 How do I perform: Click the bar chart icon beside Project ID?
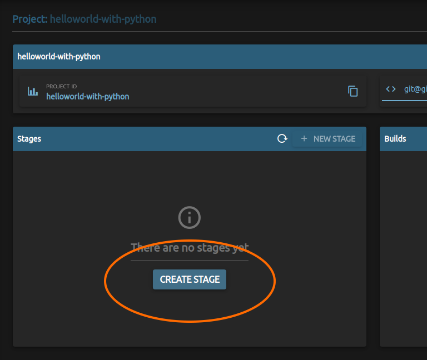coord(33,91)
